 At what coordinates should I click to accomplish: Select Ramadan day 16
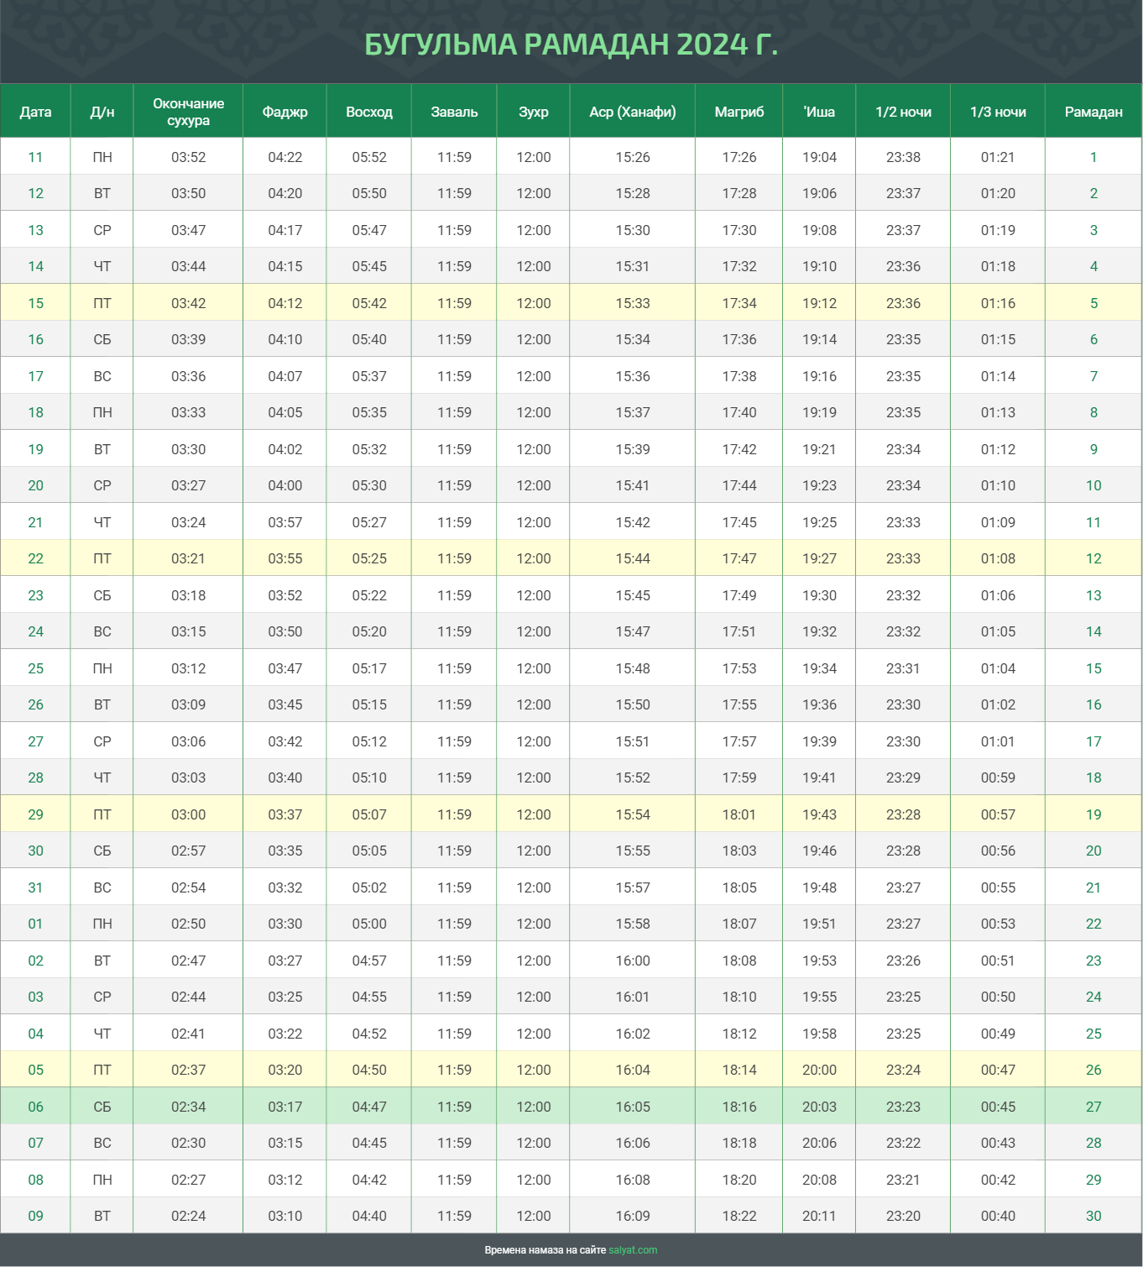click(x=1093, y=704)
